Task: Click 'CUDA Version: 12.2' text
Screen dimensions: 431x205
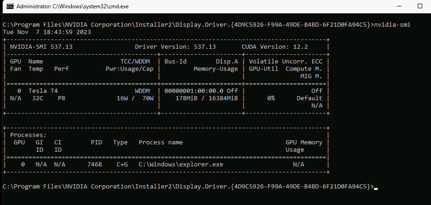Action: pyautogui.click(x=275, y=47)
